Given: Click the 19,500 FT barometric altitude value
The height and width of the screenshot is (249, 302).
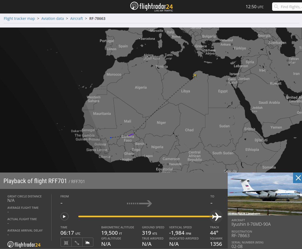Looking at the screenshot, I should point(112,233).
